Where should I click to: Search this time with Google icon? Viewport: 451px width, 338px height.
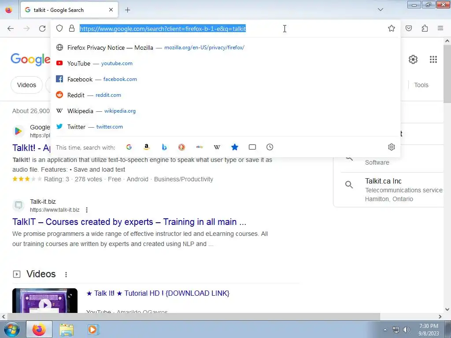click(129, 147)
